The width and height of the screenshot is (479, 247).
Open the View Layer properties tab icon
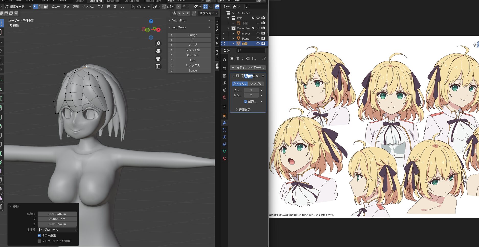tap(224, 83)
